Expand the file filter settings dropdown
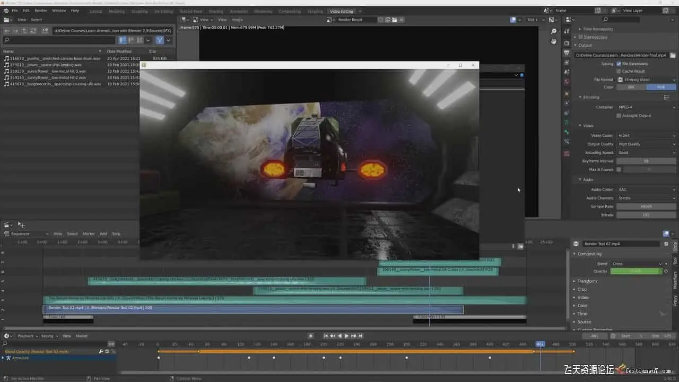679x382 pixels. tap(168, 40)
